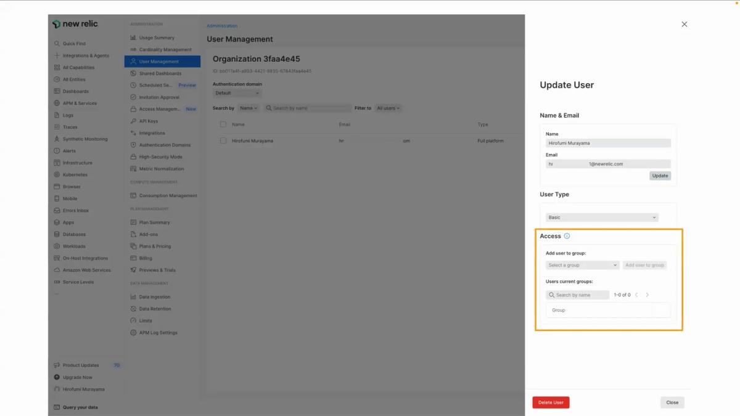740x416 pixels.
Task: Toggle the select-all checkbox in table header
Action: coord(223,124)
